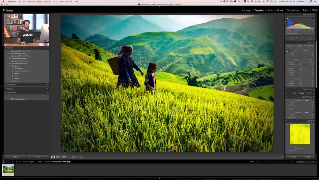Enable the Soft Proofing checkbox
This screenshot has height=180, width=319.
tap(70, 157)
